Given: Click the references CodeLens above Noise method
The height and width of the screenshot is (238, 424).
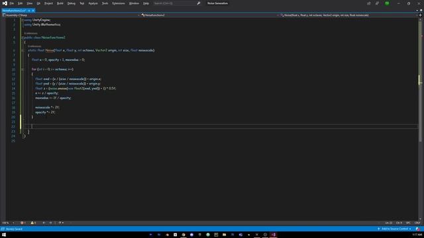Looking at the screenshot, I should tap(34, 46).
